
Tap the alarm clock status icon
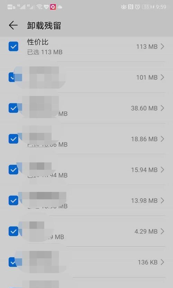point(137,7)
